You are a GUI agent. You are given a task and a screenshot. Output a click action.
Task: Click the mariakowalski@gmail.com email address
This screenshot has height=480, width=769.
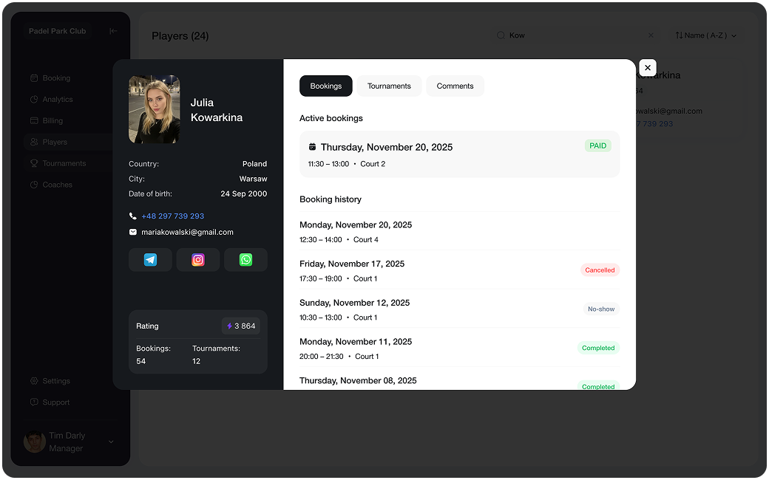pyautogui.click(x=187, y=232)
